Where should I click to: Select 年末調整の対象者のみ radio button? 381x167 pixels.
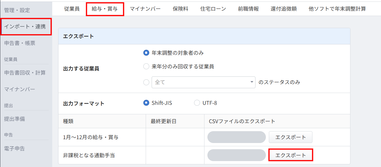[x=146, y=53]
